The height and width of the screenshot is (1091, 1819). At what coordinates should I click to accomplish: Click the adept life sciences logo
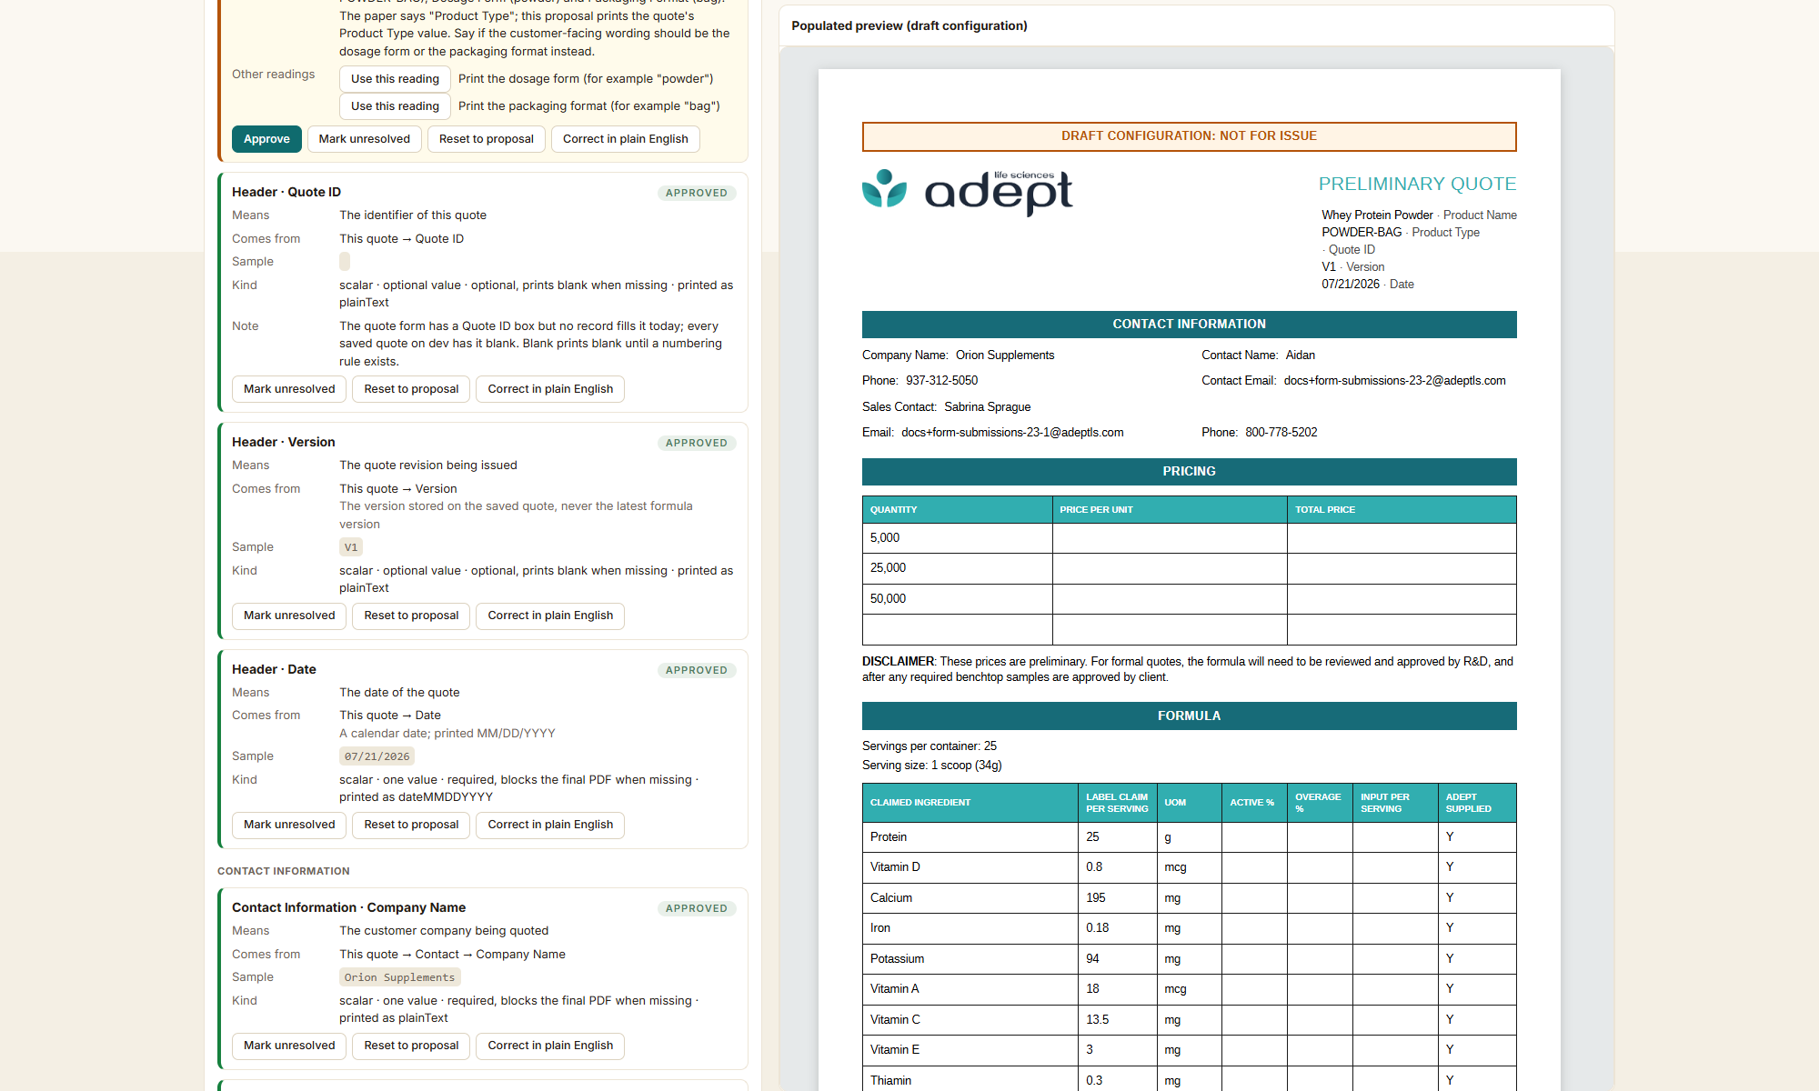tap(967, 192)
